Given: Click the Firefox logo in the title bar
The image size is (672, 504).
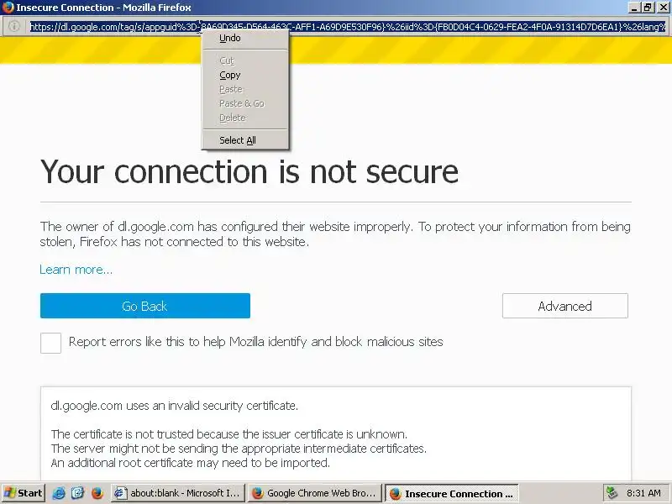Looking at the screenshot, I should point(8,8).
